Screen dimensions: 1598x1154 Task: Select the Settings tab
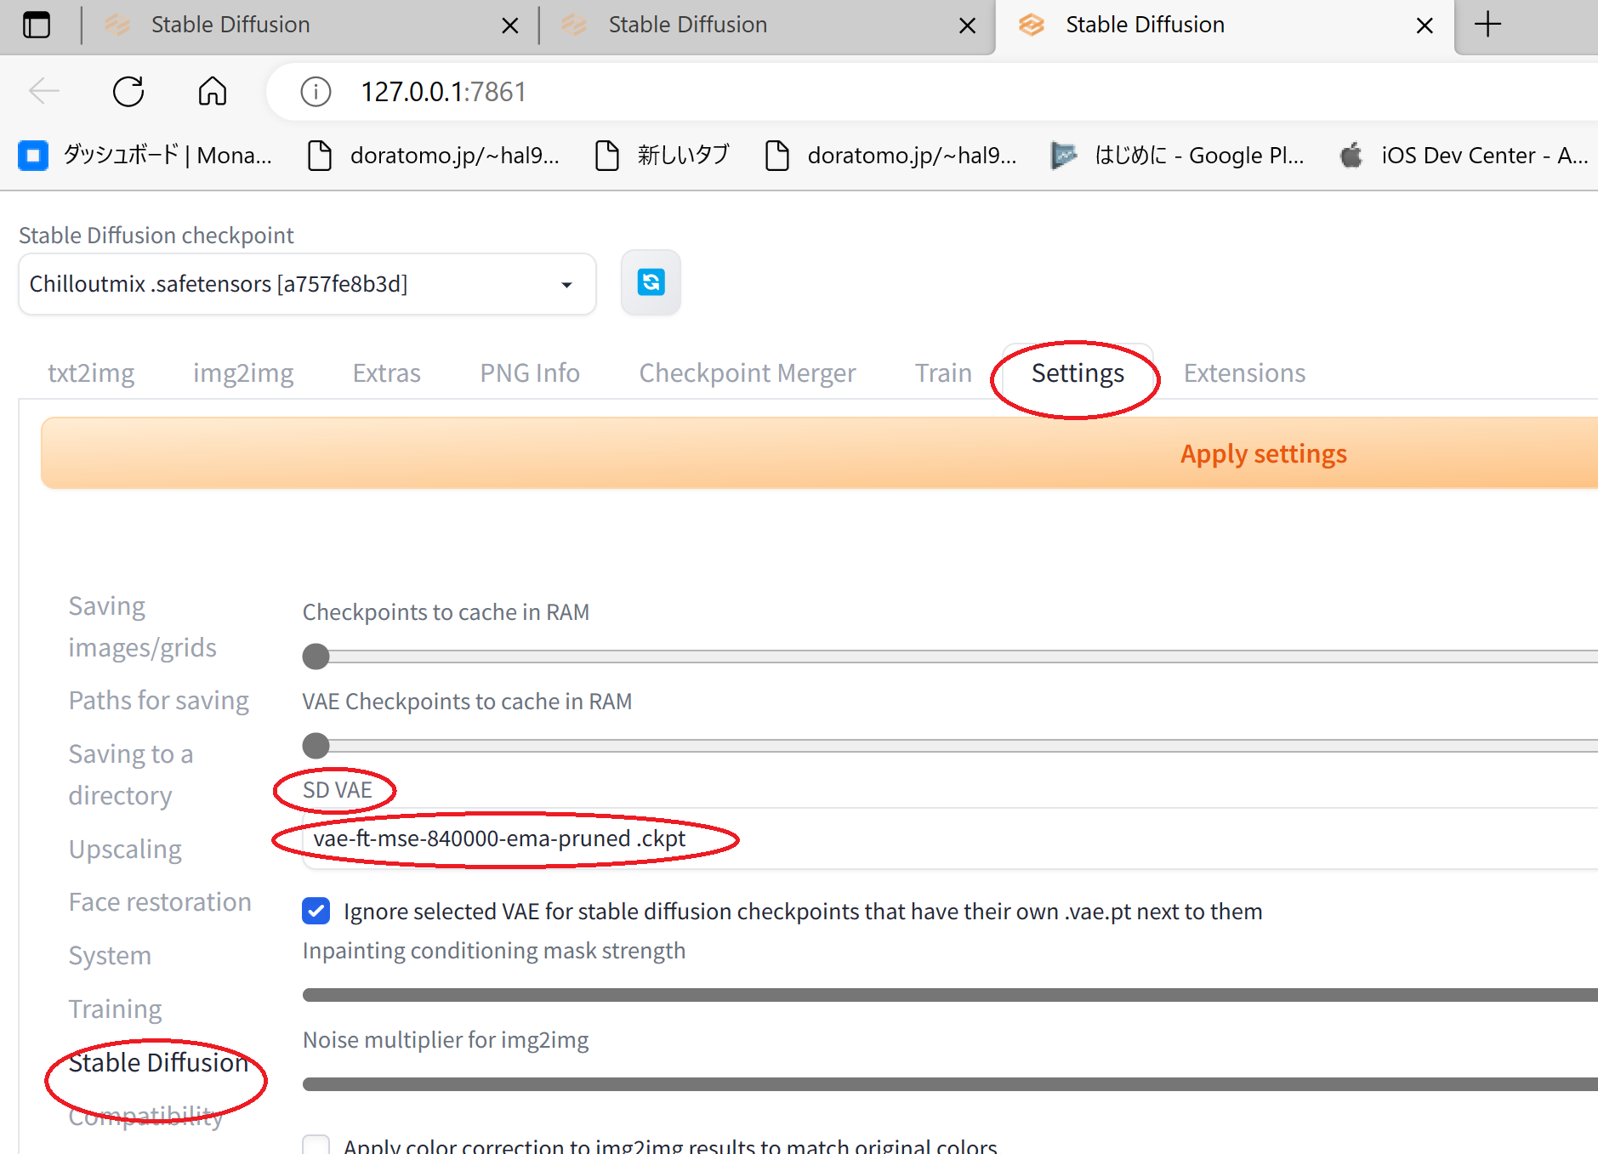pyautogui.click(x=1078, y=372)
